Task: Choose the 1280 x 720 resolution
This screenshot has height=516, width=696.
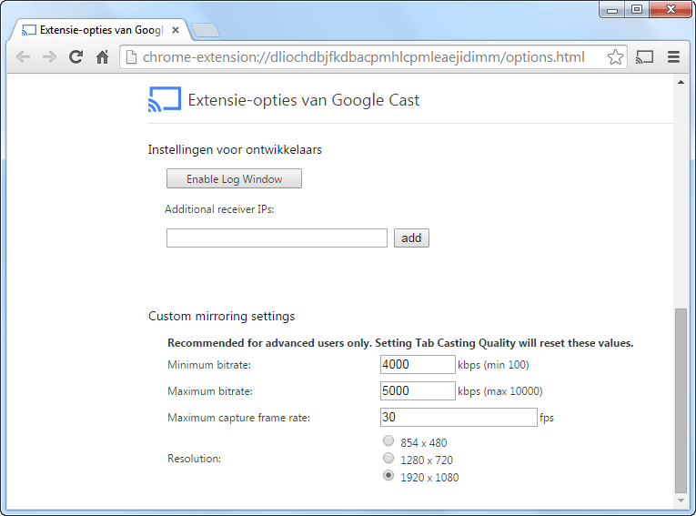Action: (x=389, y=459)
